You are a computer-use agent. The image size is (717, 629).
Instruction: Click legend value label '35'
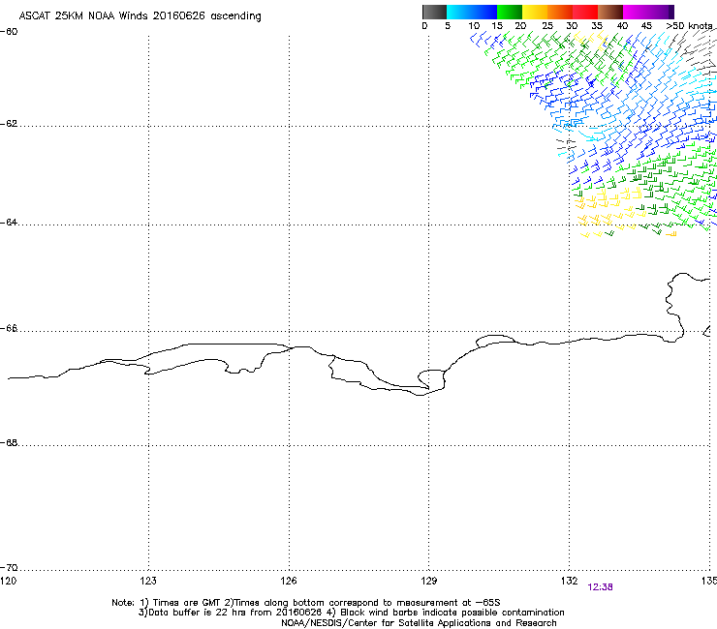coord(597,26)
